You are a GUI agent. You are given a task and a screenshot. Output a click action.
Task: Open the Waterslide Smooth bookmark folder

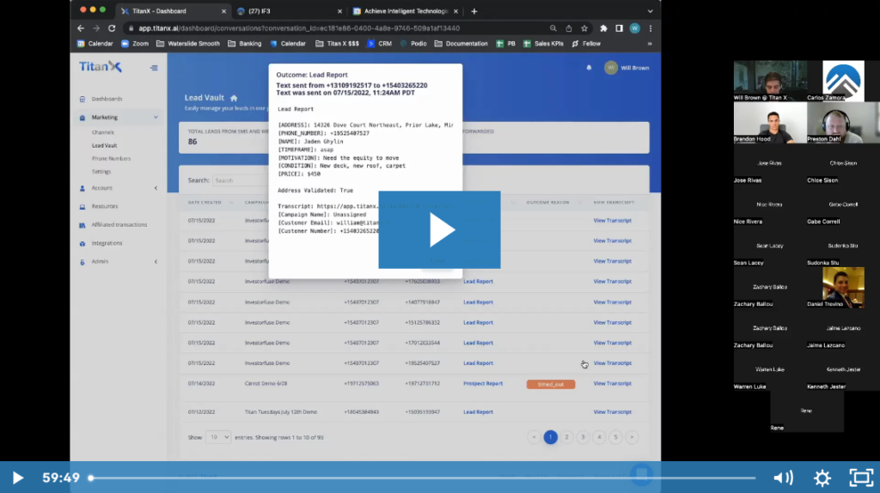[x=188, y=44]
